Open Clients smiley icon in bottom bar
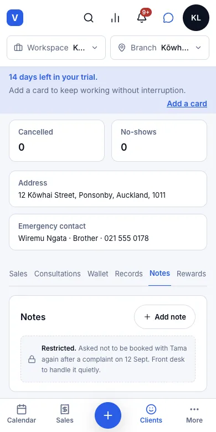 pyautogui.click(x=151, y=414)
